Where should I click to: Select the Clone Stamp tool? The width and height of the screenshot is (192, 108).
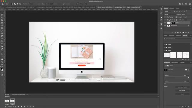[2, 33]
